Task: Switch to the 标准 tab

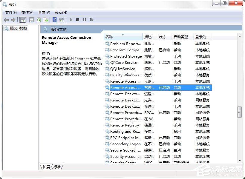Action: pos(56,167)
